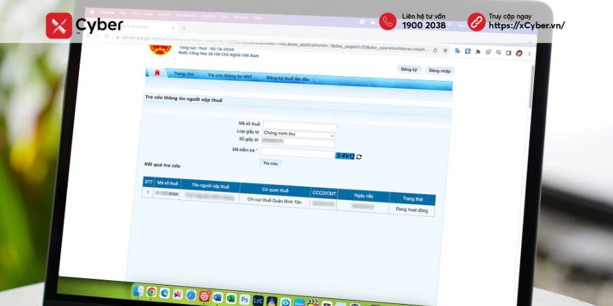Image resolution: width=613 pixels, height=306 pixels.
Task: Open the Loại giấy tờ dropdown
Action: (x=299, y=134)
